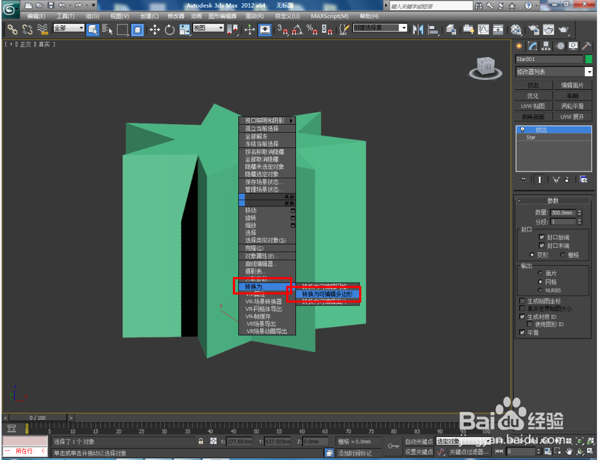Choose 对象属性(P) in the context menu
598x460 pixels.
(267, 256)
